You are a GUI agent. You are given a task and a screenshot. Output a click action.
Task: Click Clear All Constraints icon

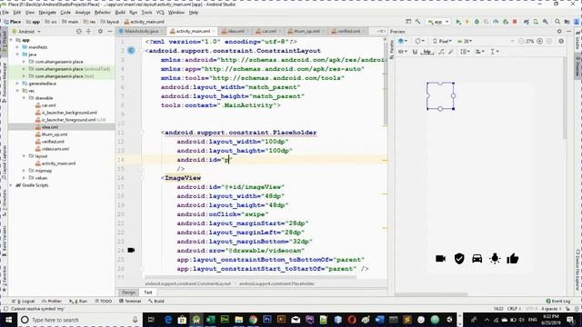point(441,52)
